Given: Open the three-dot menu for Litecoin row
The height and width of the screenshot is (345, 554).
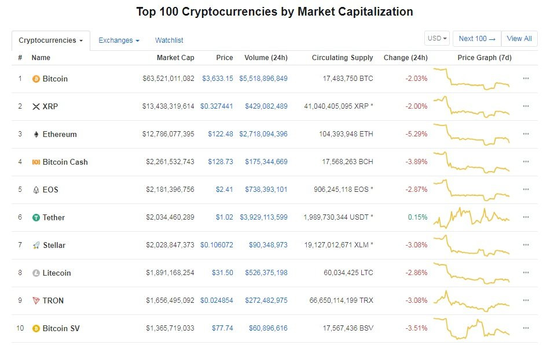Looking at the screenshot, I should (526, 273).
